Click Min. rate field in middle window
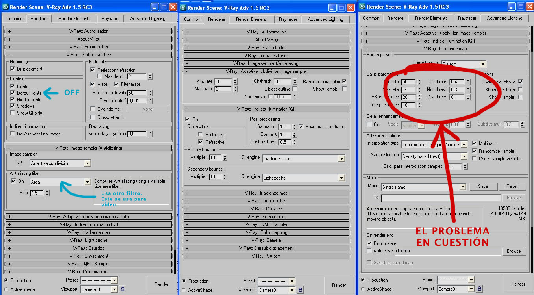This screenshot has height=295, width=534. click(223, 82)
